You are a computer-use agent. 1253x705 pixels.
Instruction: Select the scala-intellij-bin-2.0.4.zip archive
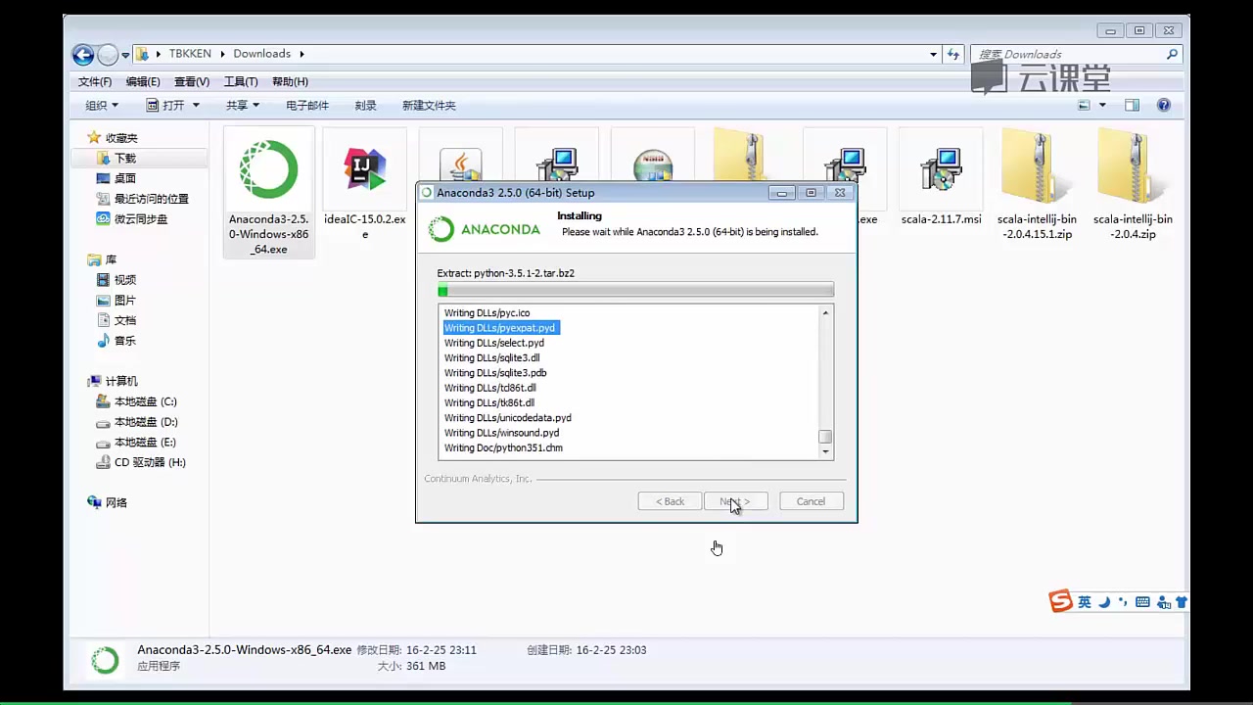1133,167
